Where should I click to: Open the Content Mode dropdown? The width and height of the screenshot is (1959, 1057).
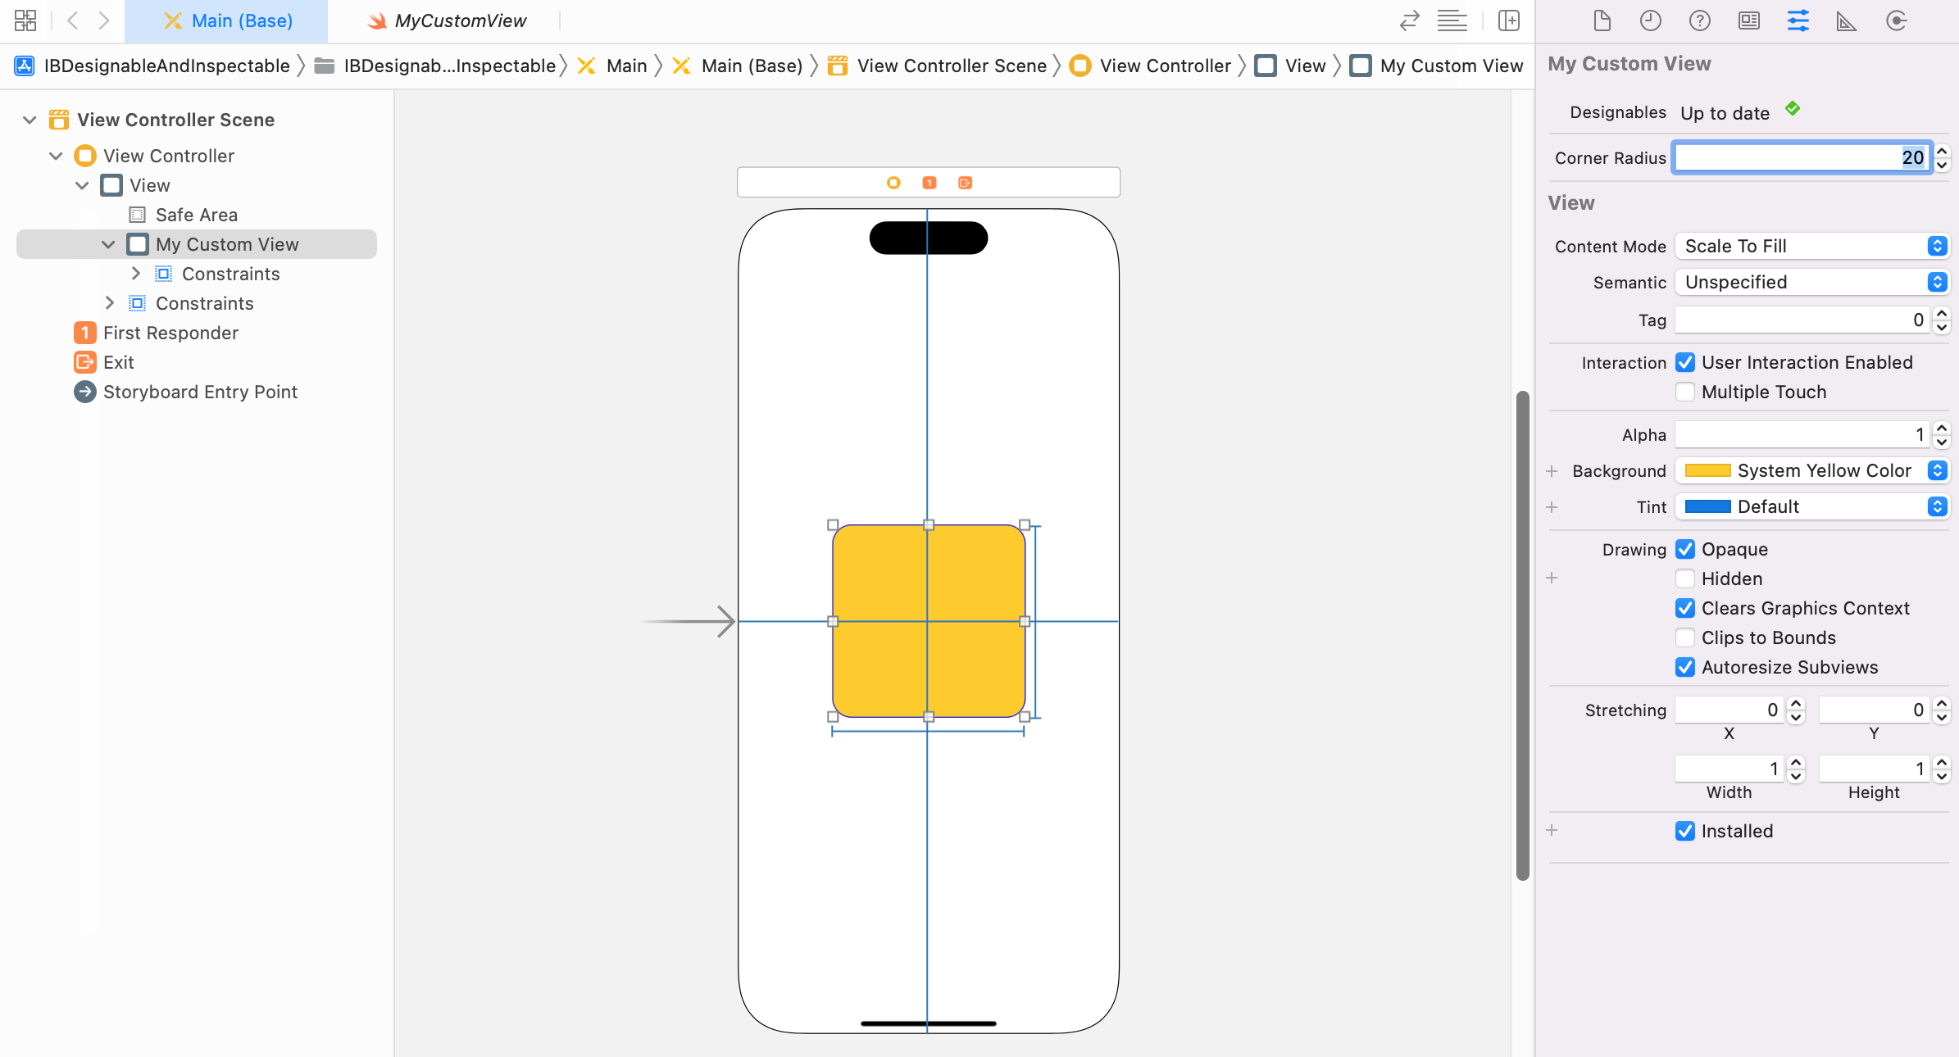[1811, 246]
